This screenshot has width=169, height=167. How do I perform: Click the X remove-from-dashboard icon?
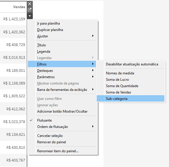pos(30,4)
